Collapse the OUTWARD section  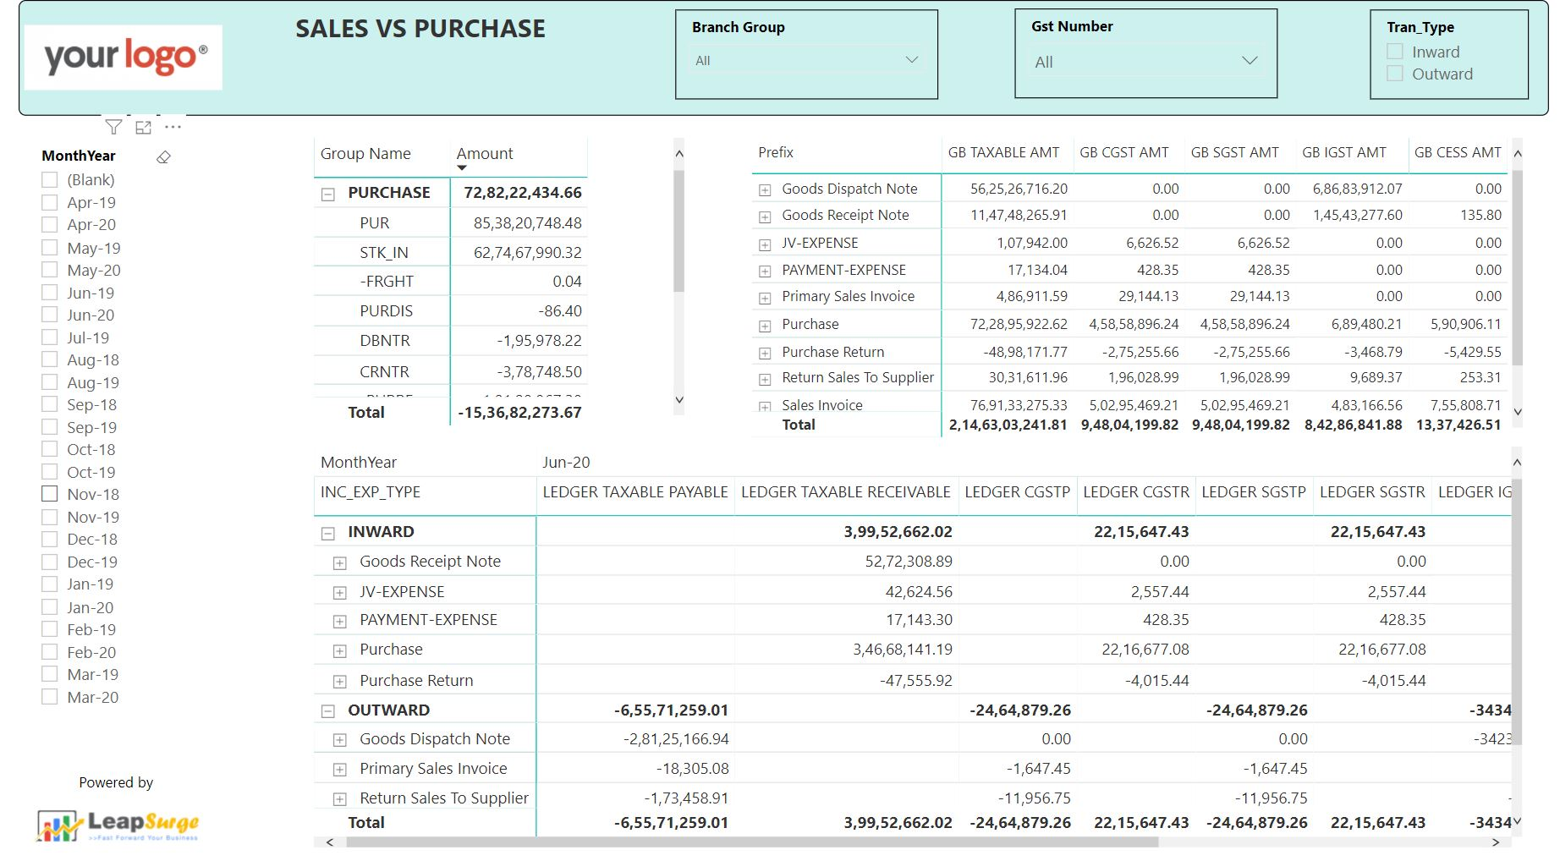pyautogui.click(x=328, y=711)
